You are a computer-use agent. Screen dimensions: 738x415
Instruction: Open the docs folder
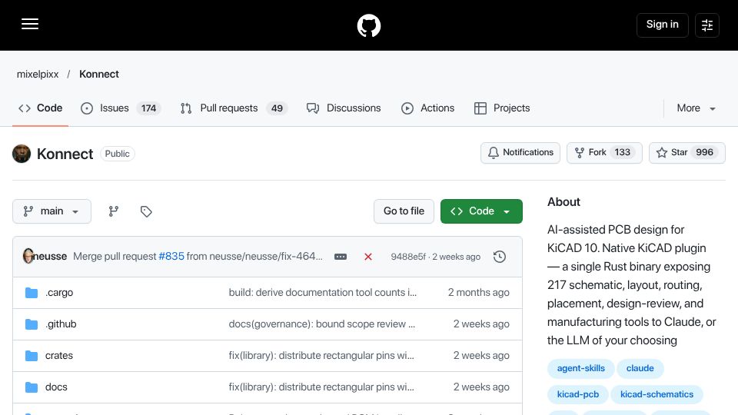(x=56, y=387)
